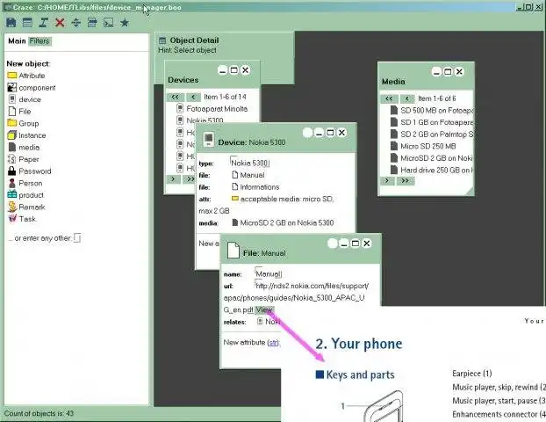This screenshot has height=422, width=546.
Task: Click the red X delete toolbar icon
Action: tap(60, 23)
